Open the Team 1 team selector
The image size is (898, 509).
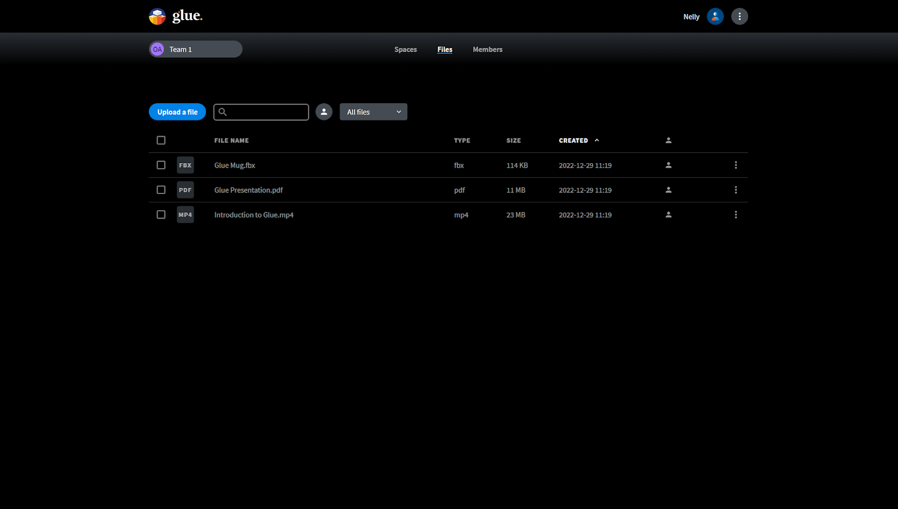195,49
